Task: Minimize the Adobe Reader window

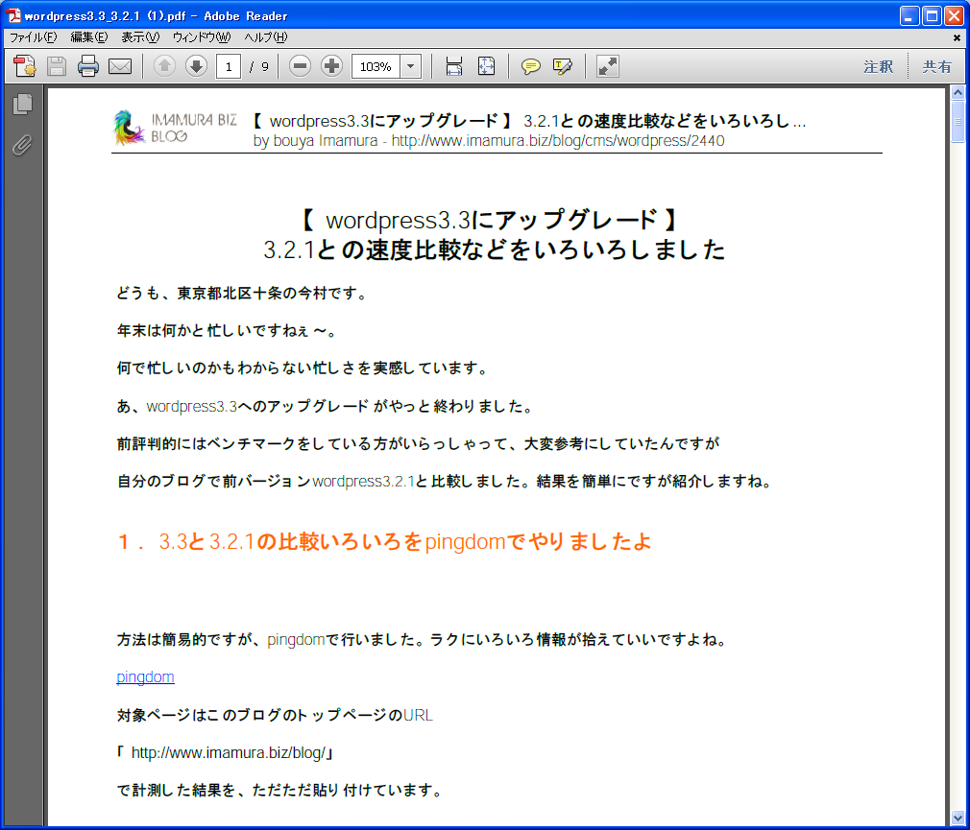Action: click(x=909, y=15)
